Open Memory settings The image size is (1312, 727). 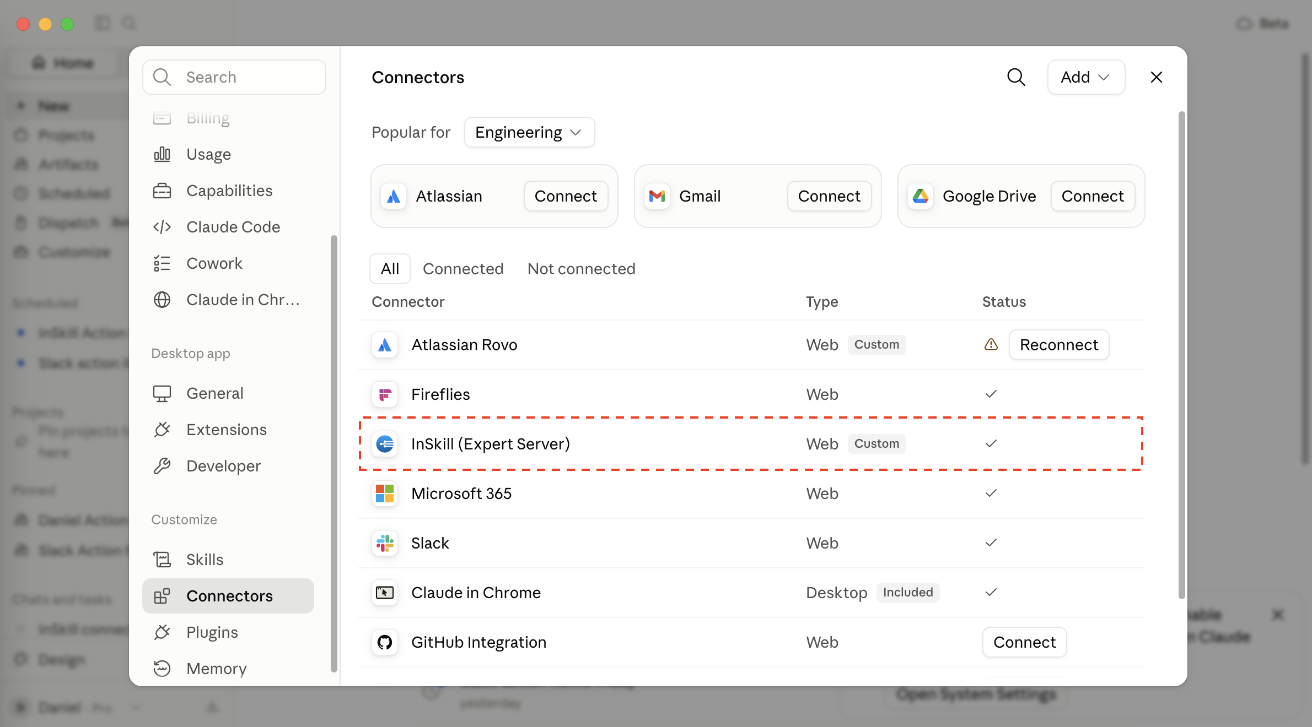click(x=228, y=669)
